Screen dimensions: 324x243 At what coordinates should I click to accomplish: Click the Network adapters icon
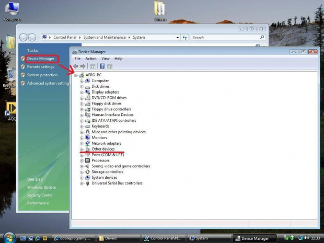point(88,143)
